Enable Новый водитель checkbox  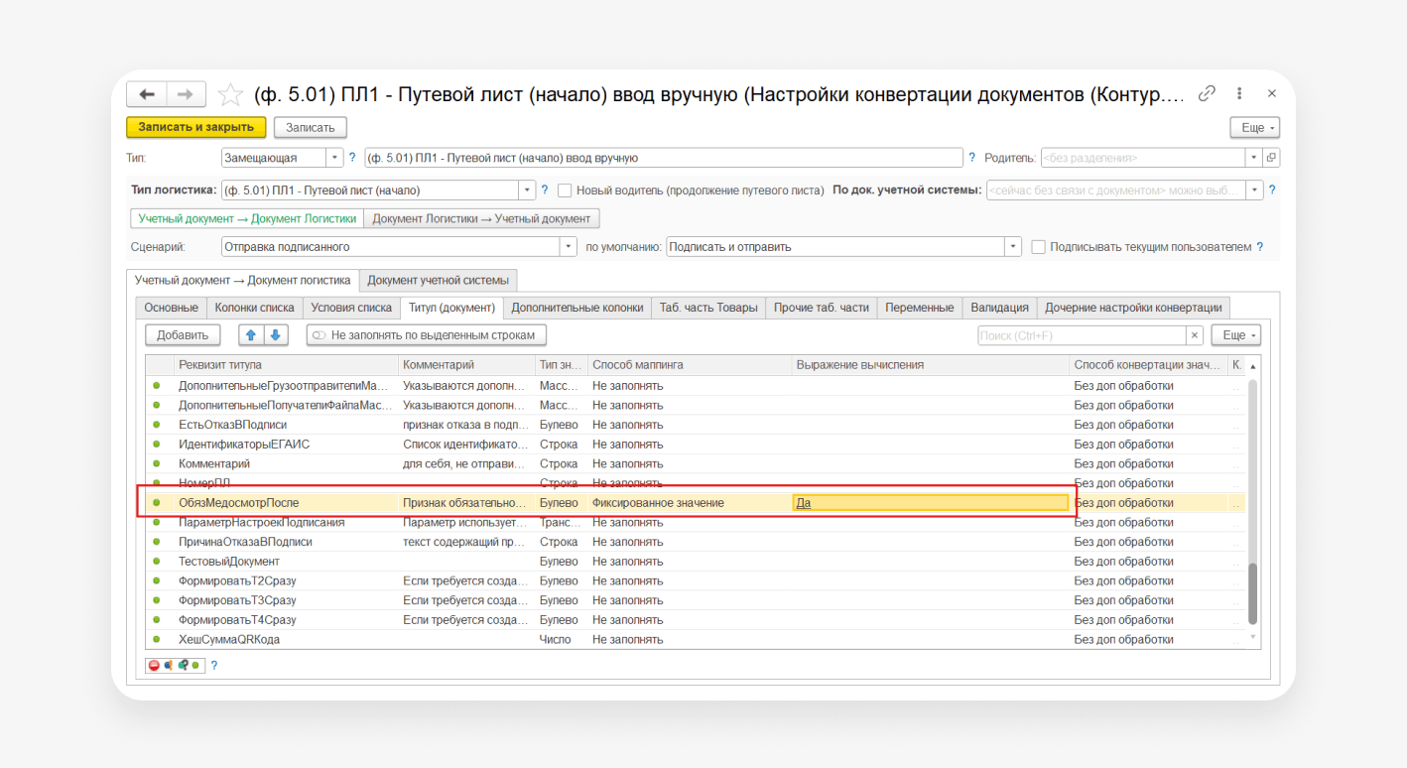coord(565,191)
